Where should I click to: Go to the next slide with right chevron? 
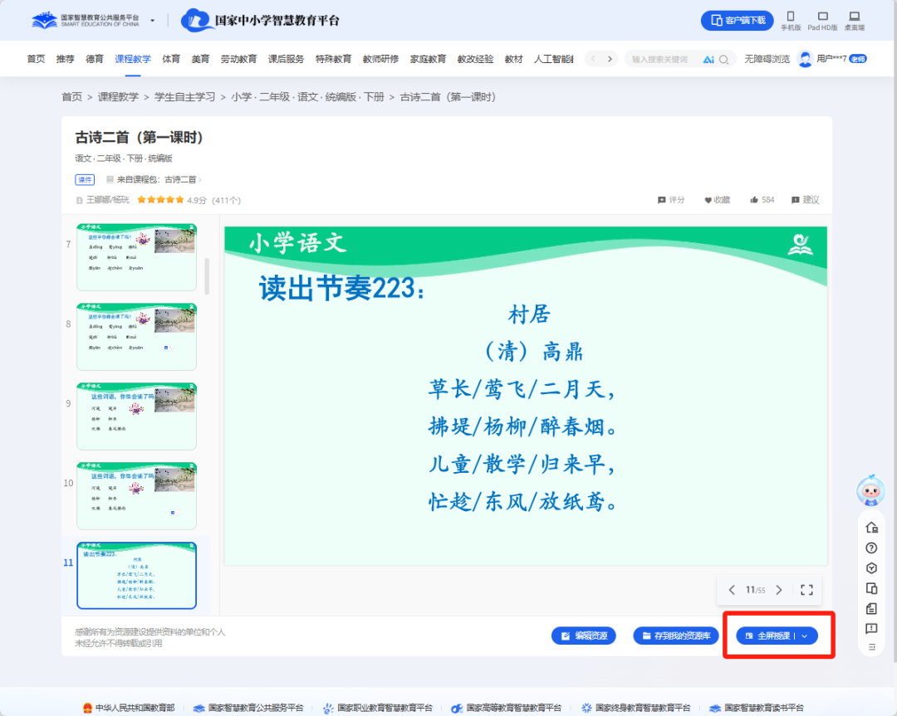click(778, 590)
